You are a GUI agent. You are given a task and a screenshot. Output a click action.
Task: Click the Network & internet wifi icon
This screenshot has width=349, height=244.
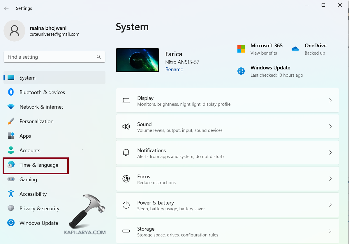point(11,107)
